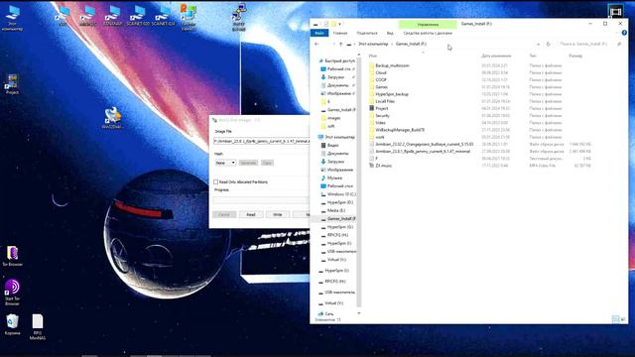
Task: Open the RPG MiniNAS file on desktop
Action: click(x=38, y=326)
